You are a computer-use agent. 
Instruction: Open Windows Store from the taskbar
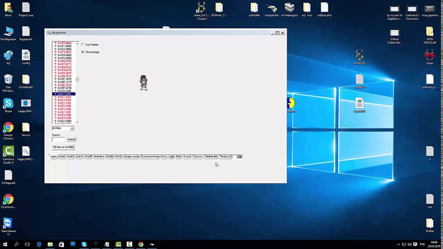tap(61, 244)
